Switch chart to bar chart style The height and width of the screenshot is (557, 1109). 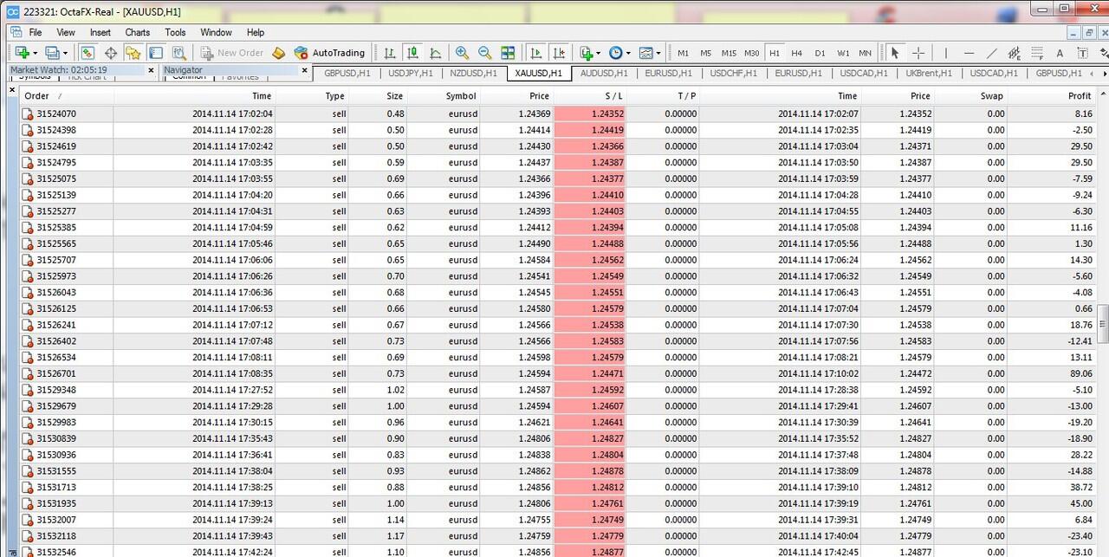pos(390,53)
